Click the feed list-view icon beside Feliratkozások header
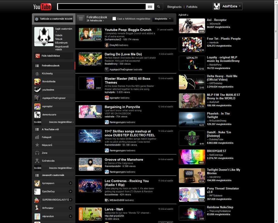278x223 pixels. coord(81,18)
